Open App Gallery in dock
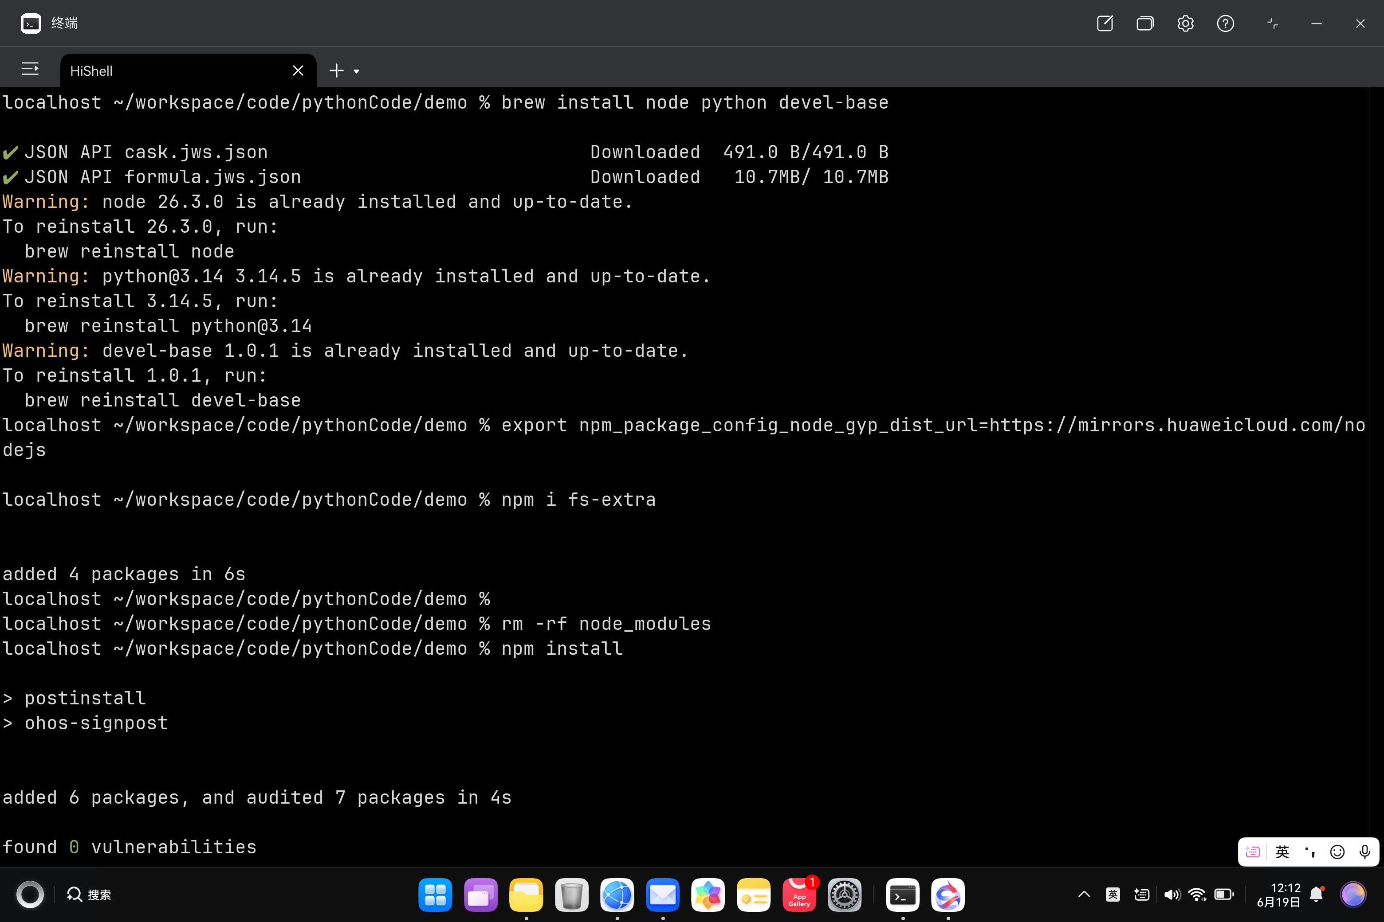Viewport: 1384px width, 922px height. [799, 895]
